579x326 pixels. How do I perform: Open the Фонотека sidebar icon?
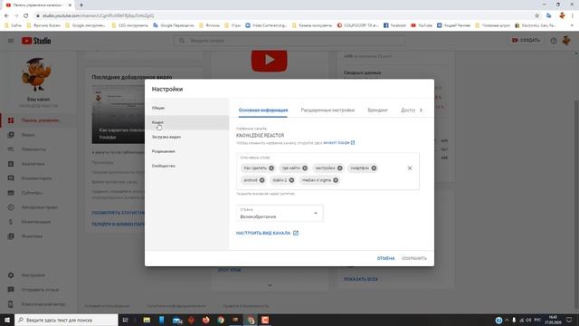coord(11,236)
